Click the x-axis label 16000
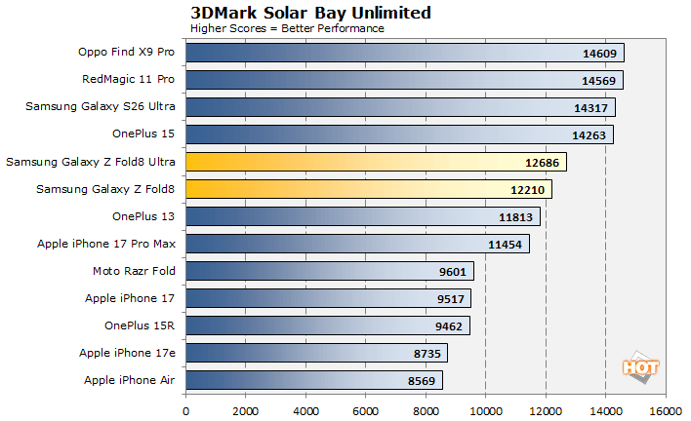691x421 pixels. tap(666, 411)
